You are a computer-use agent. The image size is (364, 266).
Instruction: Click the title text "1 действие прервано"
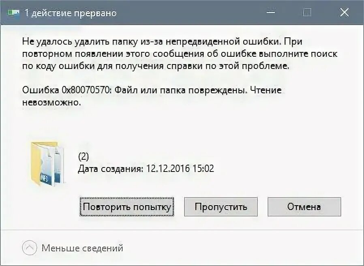click(x=71, y=13)
